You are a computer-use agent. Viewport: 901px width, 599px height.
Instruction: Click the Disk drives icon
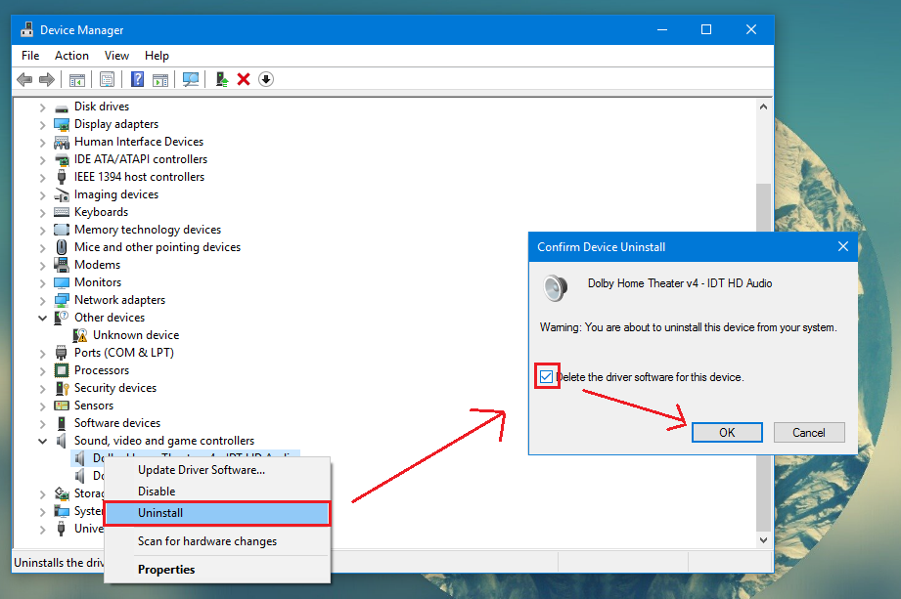[62, 107]
